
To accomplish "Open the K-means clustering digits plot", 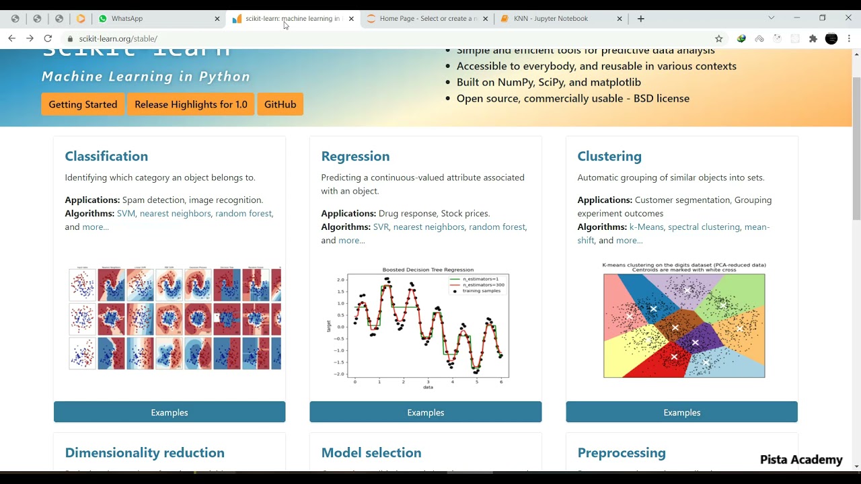I will point(683,320).
